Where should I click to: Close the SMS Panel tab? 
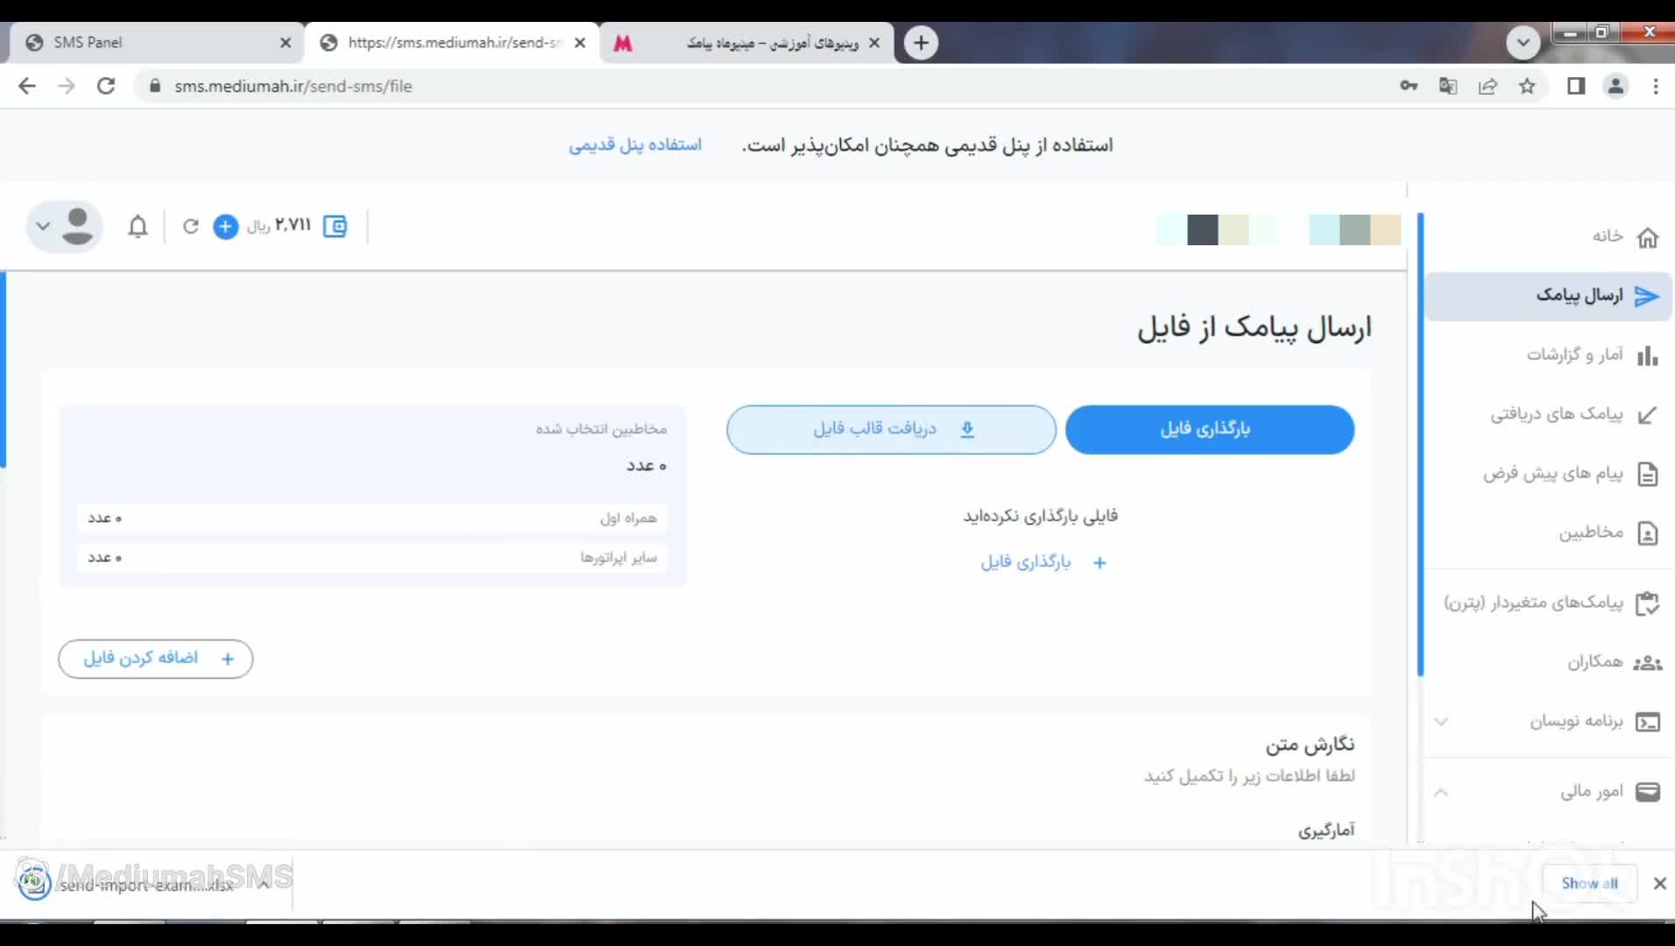[286, 42]
